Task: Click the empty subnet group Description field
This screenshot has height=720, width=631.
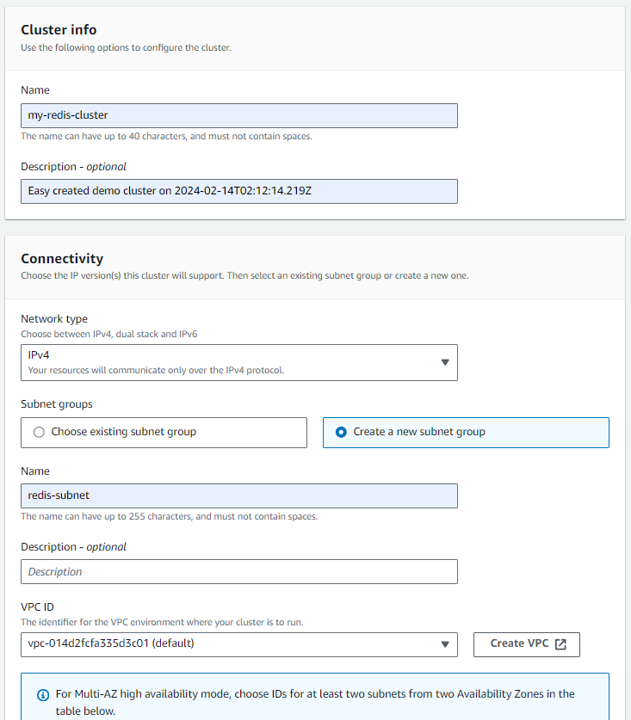Action: click(x=239, y=571)
